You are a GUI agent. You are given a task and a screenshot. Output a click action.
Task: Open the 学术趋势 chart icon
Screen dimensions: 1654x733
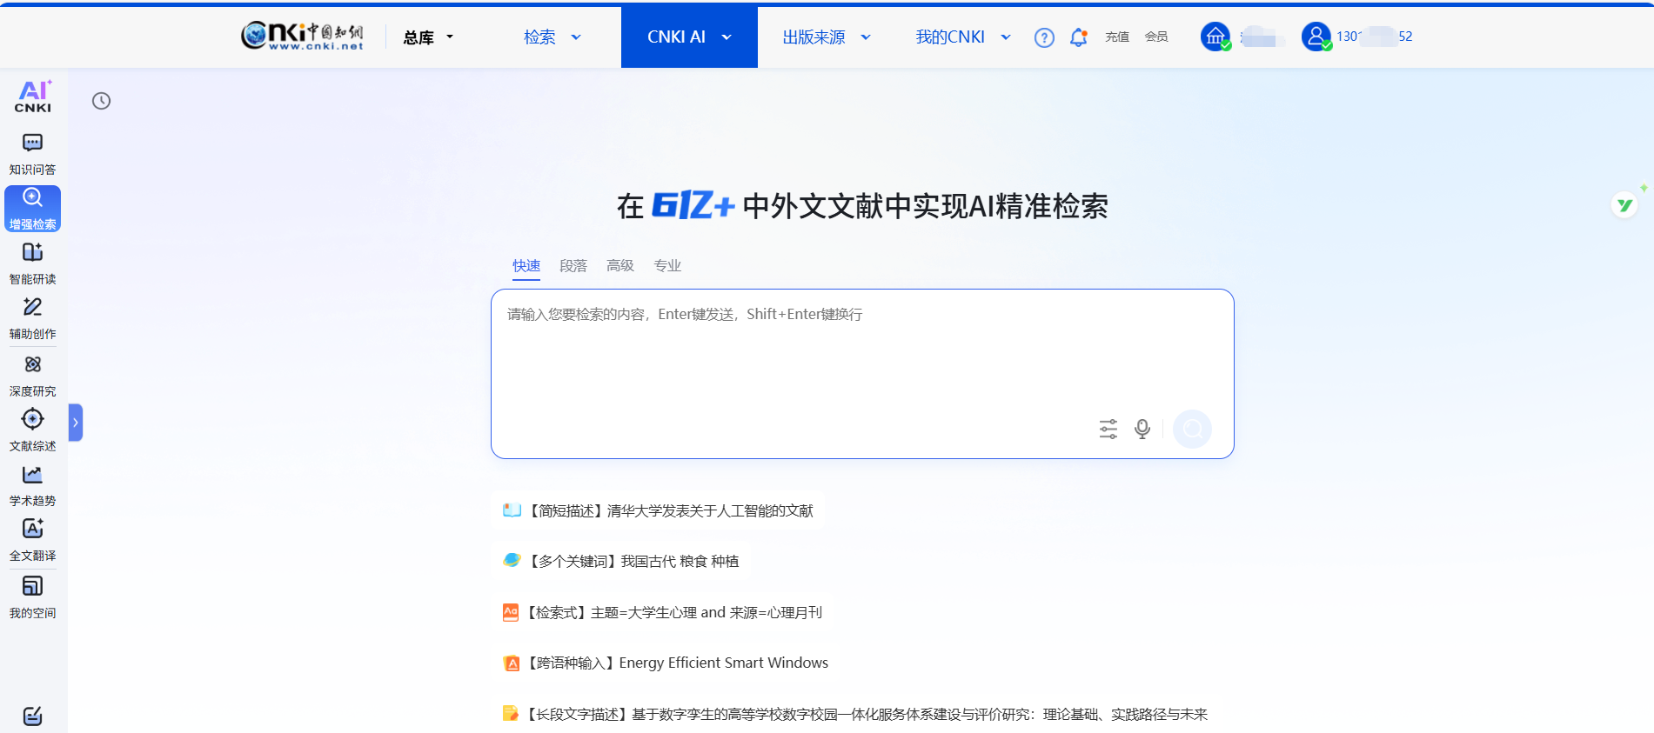[32, 475]
